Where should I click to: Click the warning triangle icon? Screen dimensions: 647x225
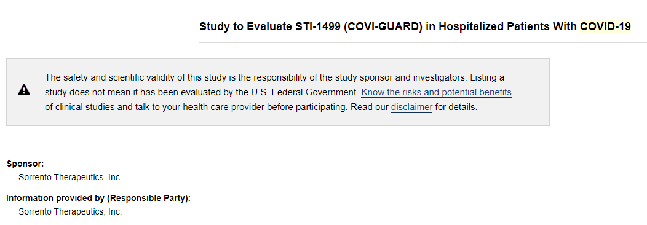tap(24, 90)
